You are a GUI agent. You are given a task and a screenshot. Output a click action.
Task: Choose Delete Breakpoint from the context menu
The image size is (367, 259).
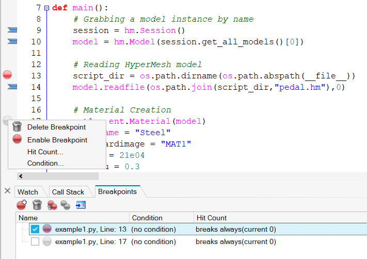57,127
